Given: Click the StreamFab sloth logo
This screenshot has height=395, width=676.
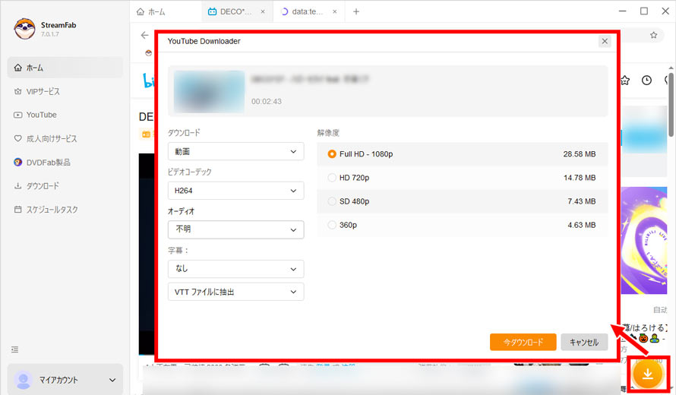Looking at the screenshot, I should (x=24, y=28).
